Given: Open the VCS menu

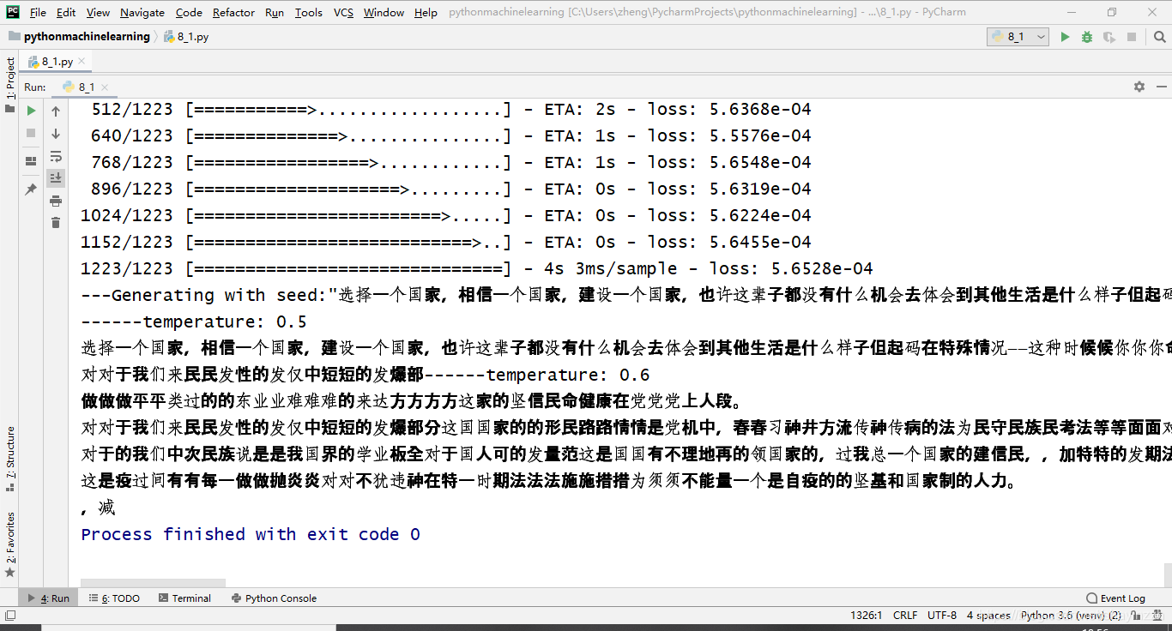Looking at the screenshot, I should tap(343, 12).
